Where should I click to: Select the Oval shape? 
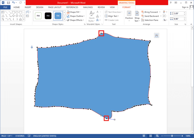click(17, 12)
